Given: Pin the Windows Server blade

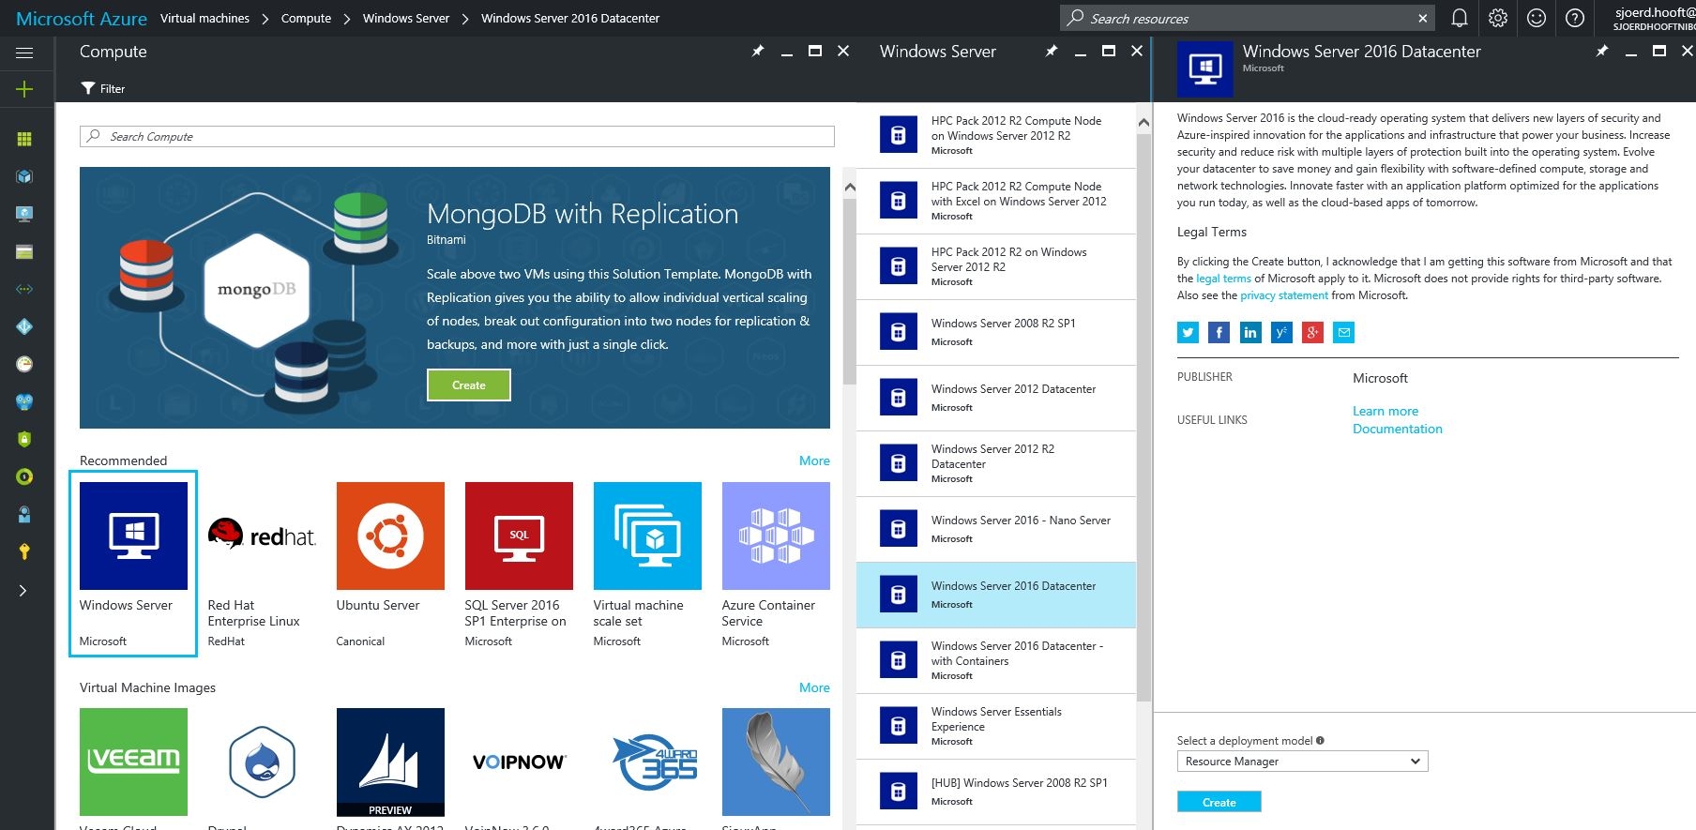Looking at the screenshot, I should point(1052,52).
